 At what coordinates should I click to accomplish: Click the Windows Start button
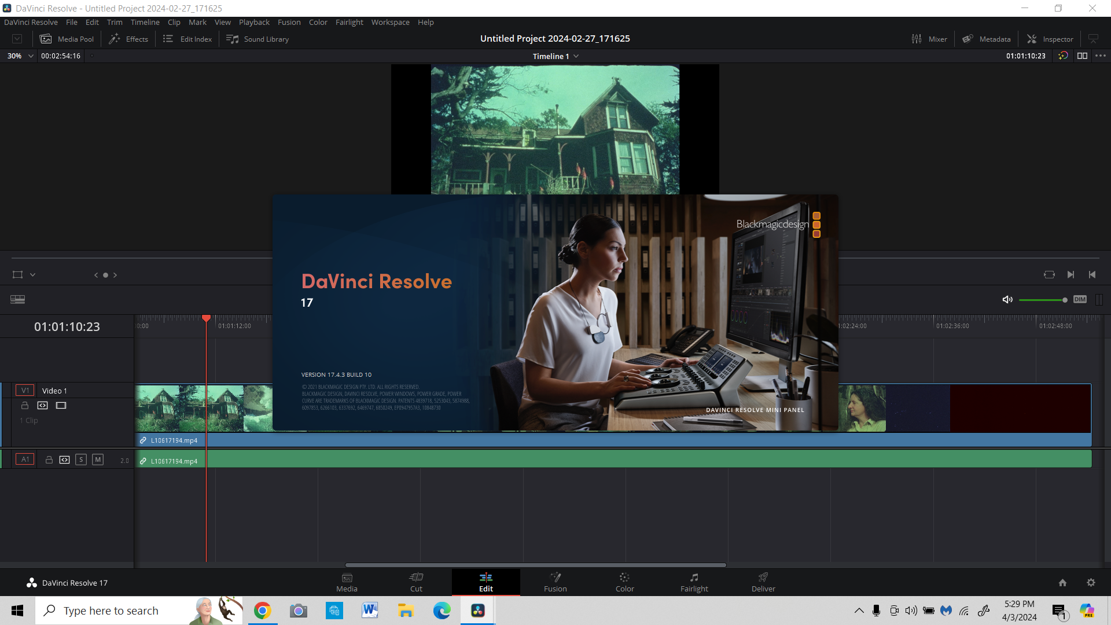point(17,611)
